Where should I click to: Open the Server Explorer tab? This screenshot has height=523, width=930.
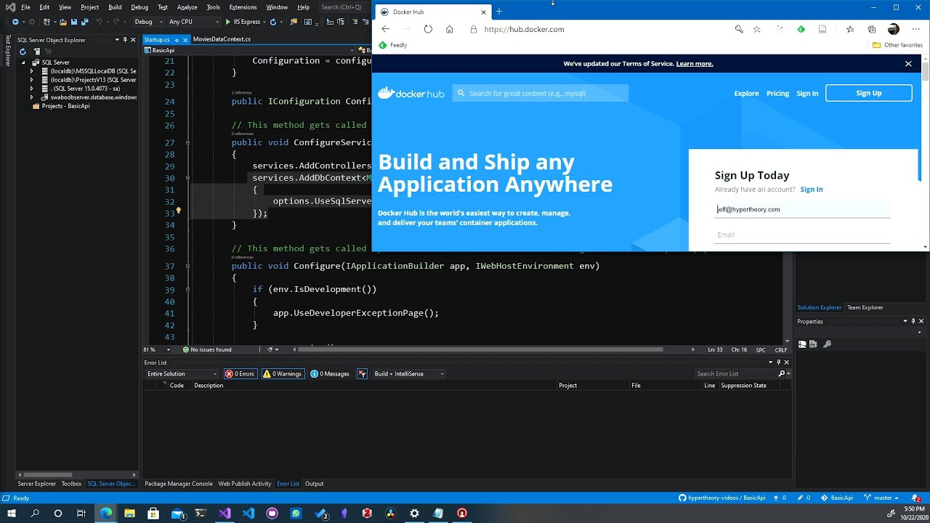tap(36, 484)
